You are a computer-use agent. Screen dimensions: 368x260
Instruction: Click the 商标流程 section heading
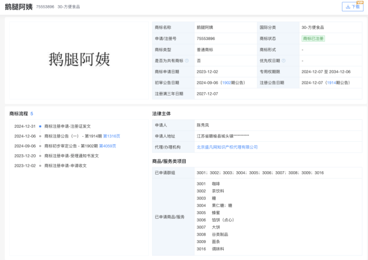pos(19,114)
